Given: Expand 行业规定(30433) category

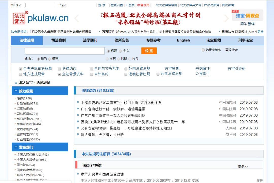Looking at the screenshot, I should coord(28,139).
